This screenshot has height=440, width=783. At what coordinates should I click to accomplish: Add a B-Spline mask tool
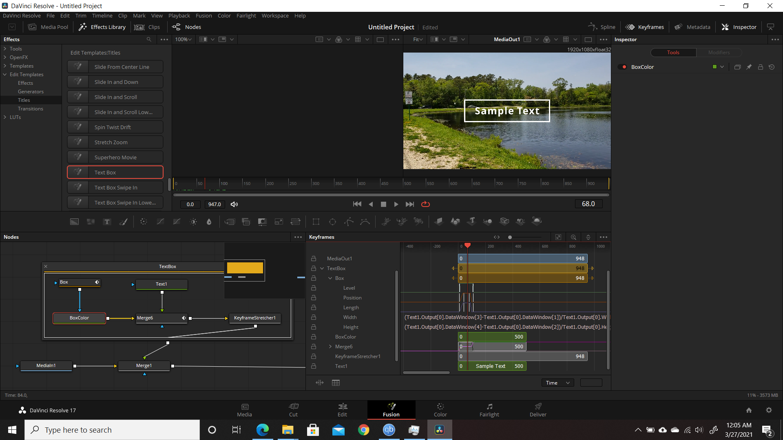point(365,222)
